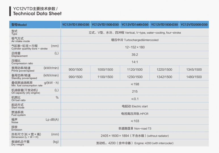The width and height of the screenshot is (219, 153).
Task: Select the YC12VTD1680-D30 model header
Action: pyautogui.click(x=135, y=25)
